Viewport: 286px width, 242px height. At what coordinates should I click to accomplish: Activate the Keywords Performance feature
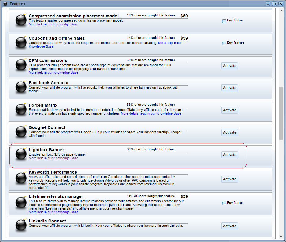tap(229, 179)
